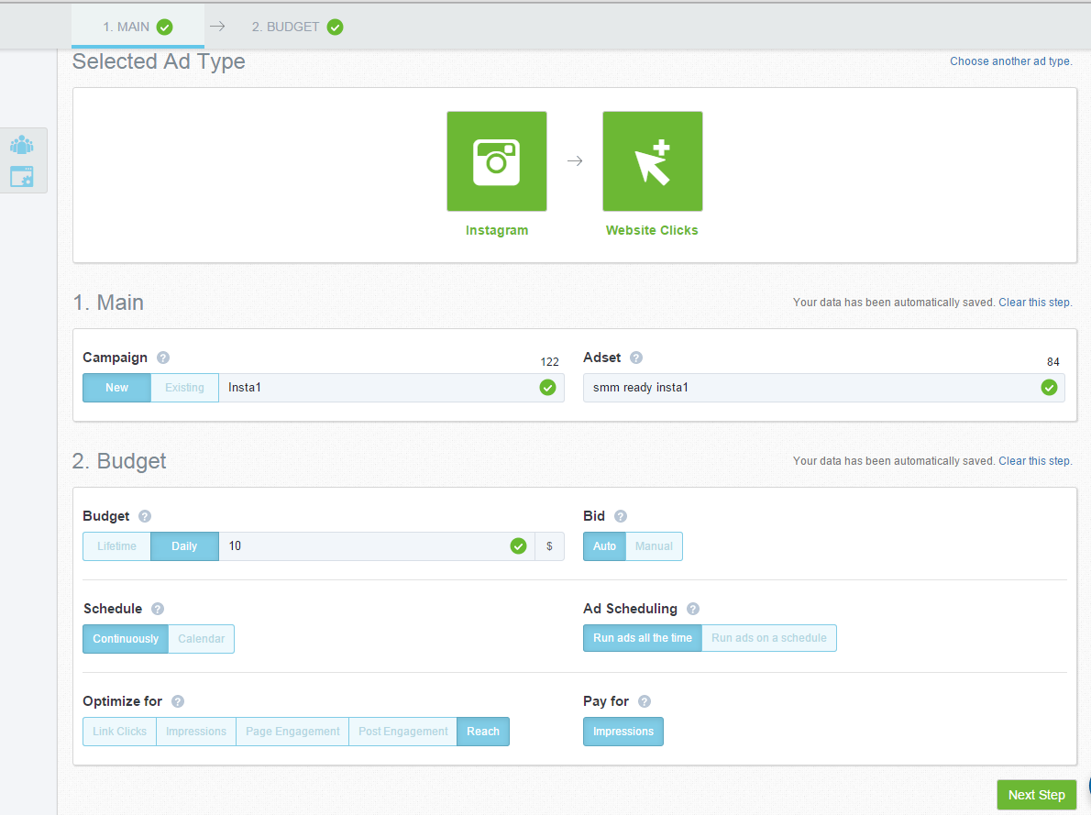Click Clear this step in Main section
The width and height of the screenshot is (1091, 815).
click(x=1035, y=303)
